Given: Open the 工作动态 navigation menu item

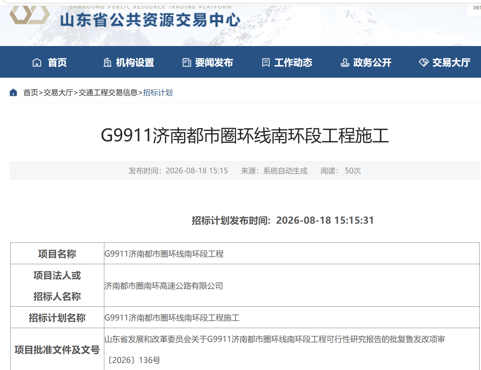Looking at the screenshot, I should click(x=293, y=62).
